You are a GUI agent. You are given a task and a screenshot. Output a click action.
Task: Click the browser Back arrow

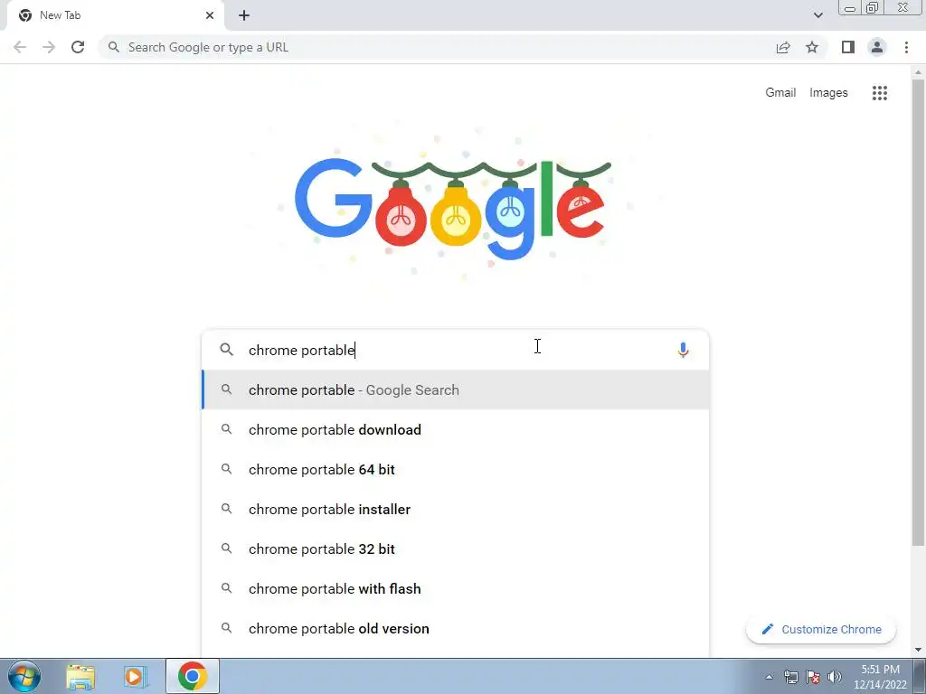[20, 47]
